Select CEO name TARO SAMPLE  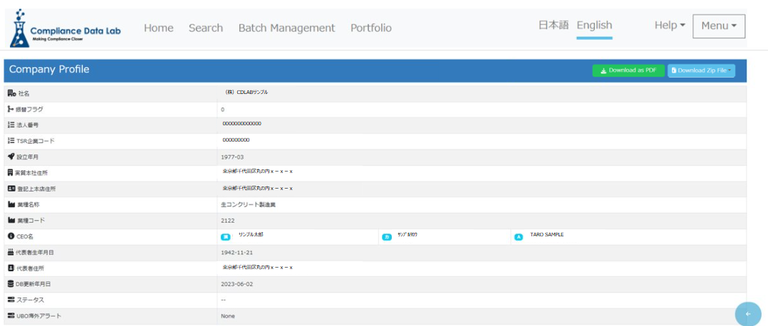[x=547, y=235]
